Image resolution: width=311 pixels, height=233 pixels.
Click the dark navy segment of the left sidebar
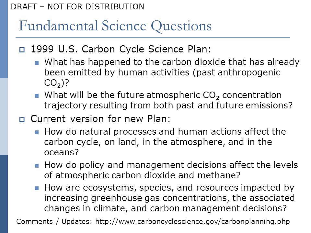pyautogui.click(x=4, y=194)
